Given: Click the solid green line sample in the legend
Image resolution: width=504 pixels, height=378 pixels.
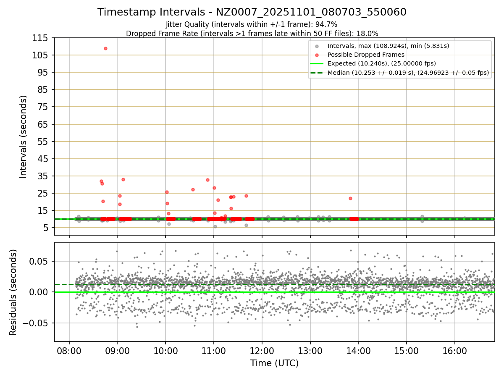Looking at the screenshot, I should (317, 64).
